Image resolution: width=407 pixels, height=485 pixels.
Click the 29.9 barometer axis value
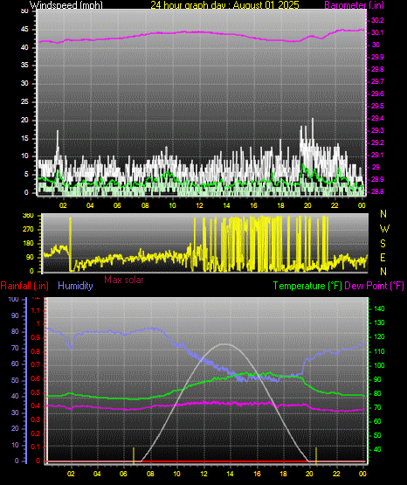(x=377, y=57)
